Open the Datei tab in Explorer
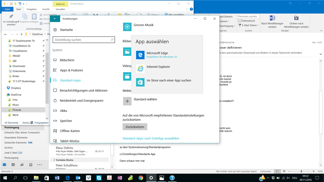This screenshot has height=182, width=324. click(x=8, y=9)
